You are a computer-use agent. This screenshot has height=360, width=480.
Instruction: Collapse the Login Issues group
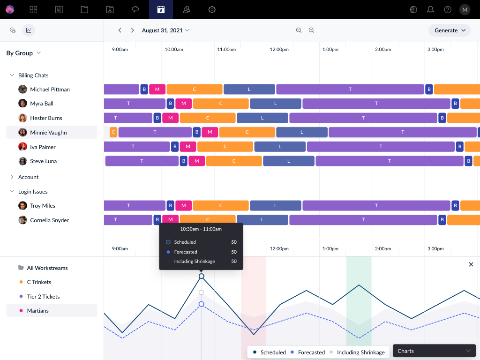(x=12, y=191)
